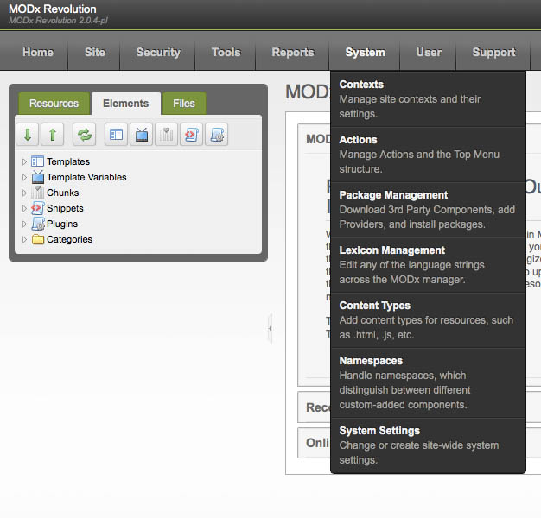Open the Support menu
This screenshot has height=518, width=541.
pos(493,52)
